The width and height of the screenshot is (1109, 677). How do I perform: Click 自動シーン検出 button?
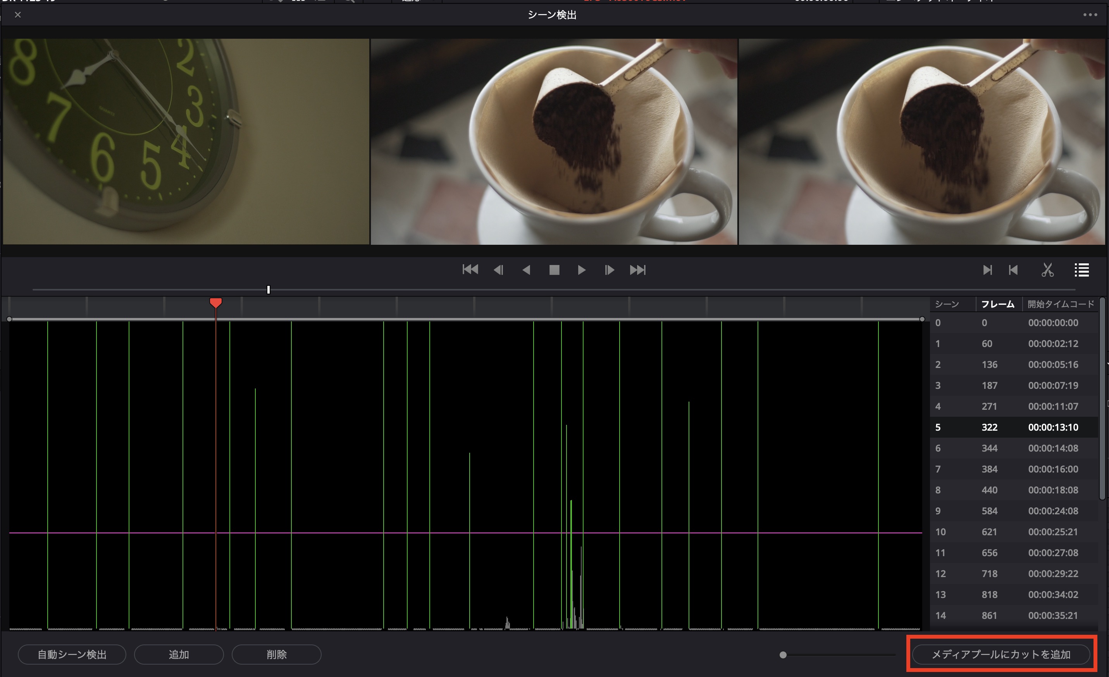click(72, 655)
